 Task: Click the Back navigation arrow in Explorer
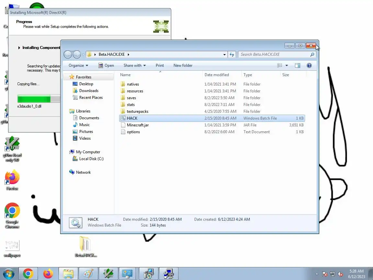68,54
